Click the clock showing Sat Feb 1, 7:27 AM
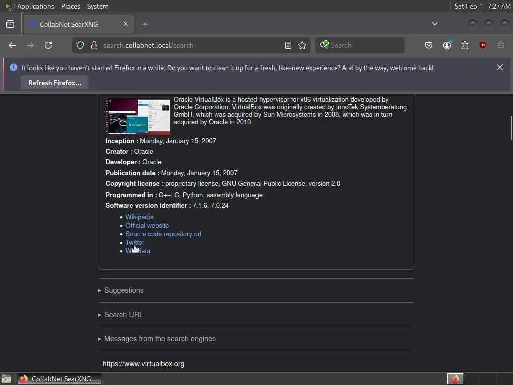 482,6
